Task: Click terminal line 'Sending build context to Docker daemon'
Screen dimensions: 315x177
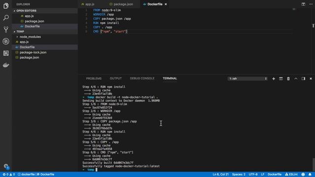Action: click(x=121, y=100)
